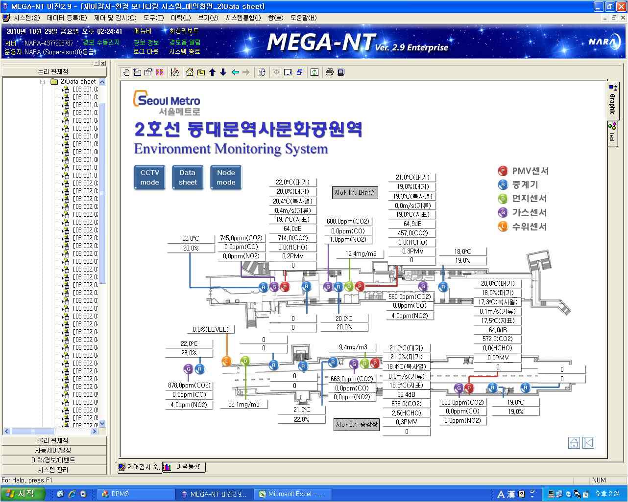628x502 pixels.
Task: Switch to the 이력동향 bottom tab
Action: coord(184,467)
